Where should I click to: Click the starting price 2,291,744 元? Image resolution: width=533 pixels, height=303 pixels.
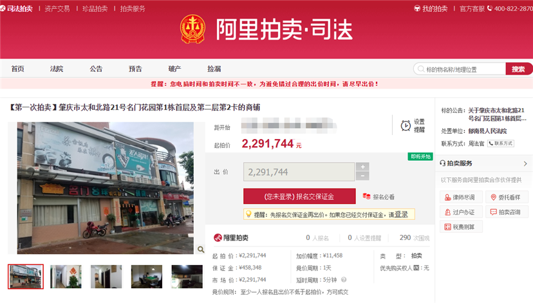coord(271,144)
